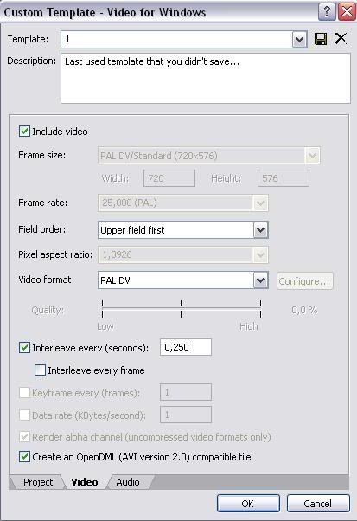Open the Template name dropdown
Image resolution: width=357 pixels, height=521 pixels.
pos(300,40)
